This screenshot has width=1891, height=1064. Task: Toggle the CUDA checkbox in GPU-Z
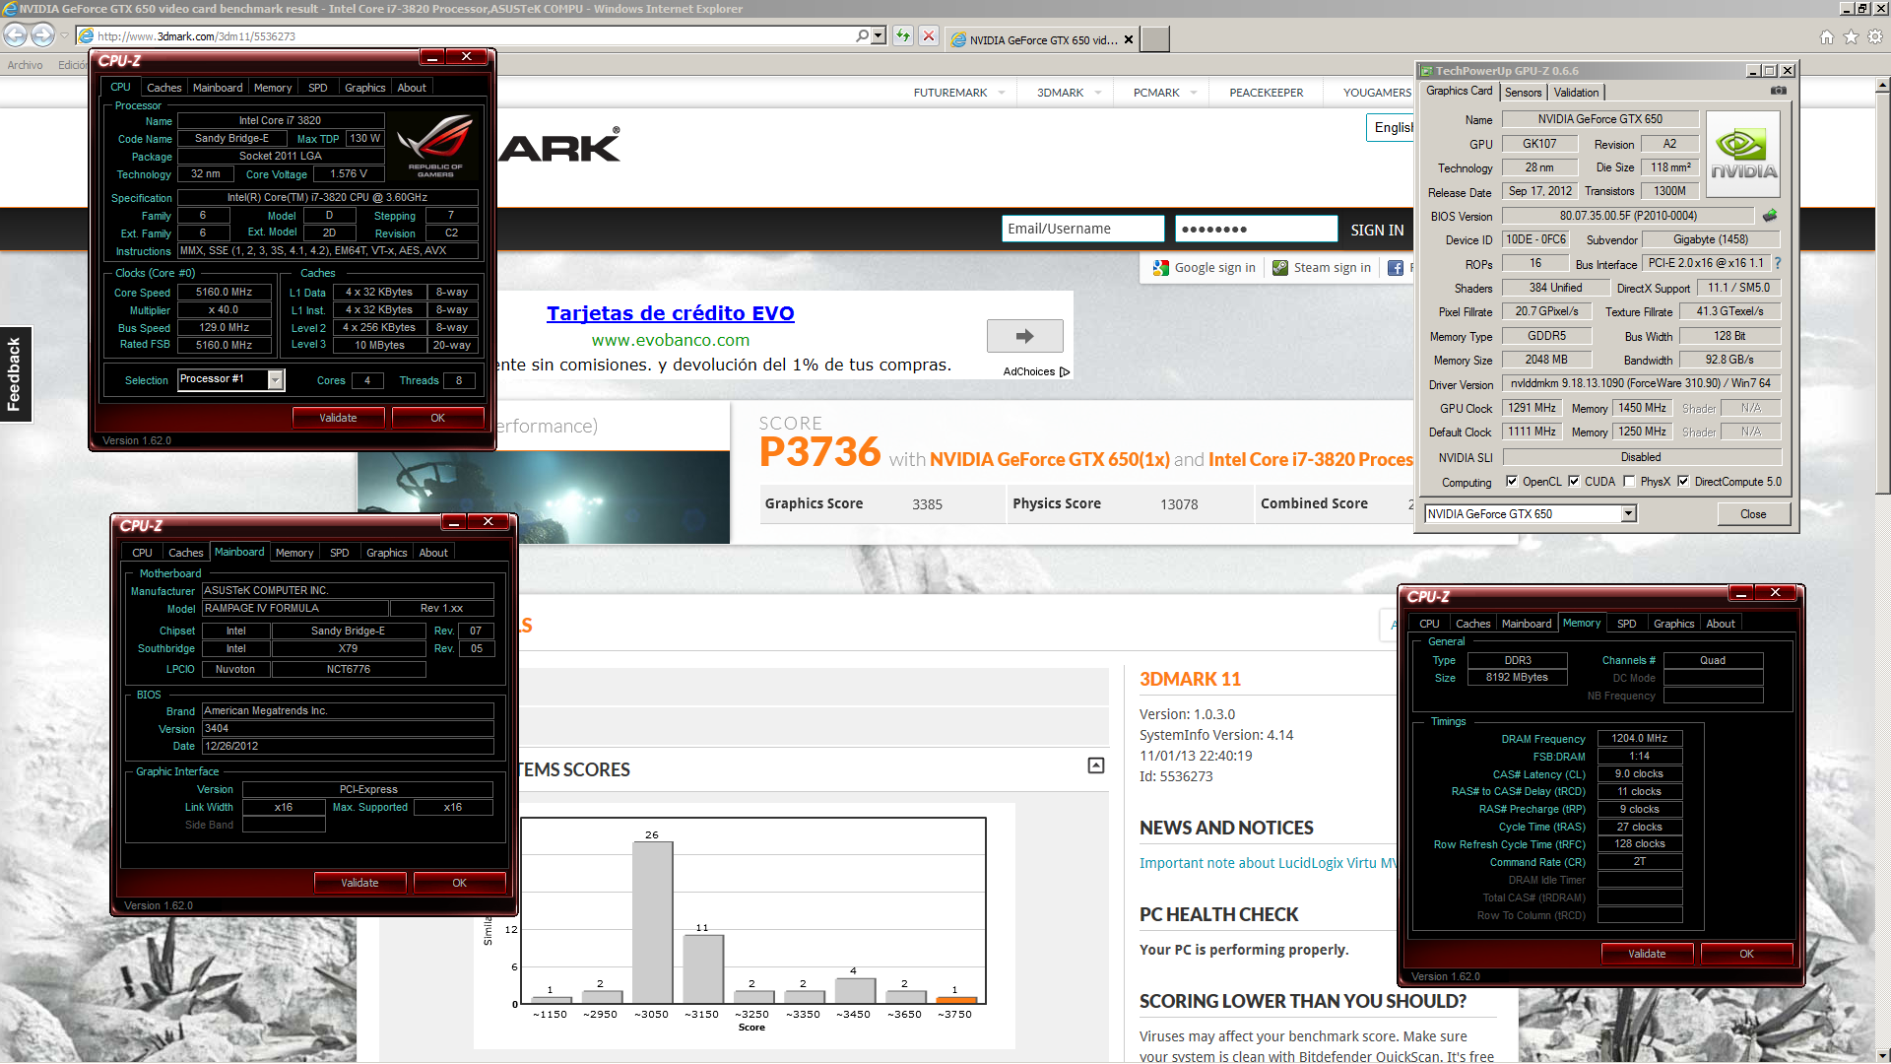pyautogui.click(x=1574, y=482)
